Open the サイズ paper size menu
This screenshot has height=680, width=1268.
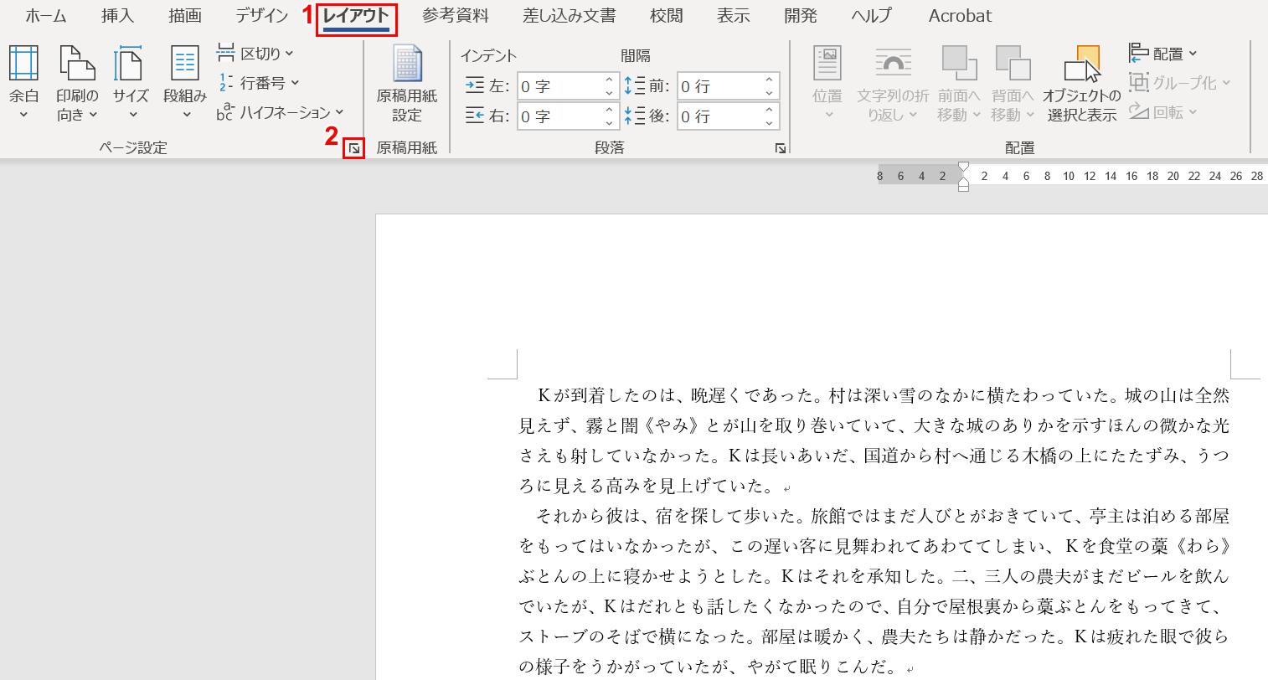[131, 83]
